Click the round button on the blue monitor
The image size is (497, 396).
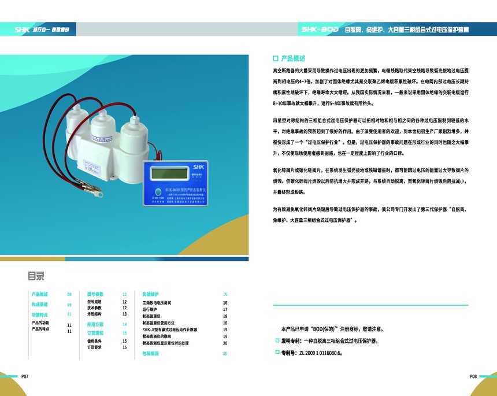158,191
